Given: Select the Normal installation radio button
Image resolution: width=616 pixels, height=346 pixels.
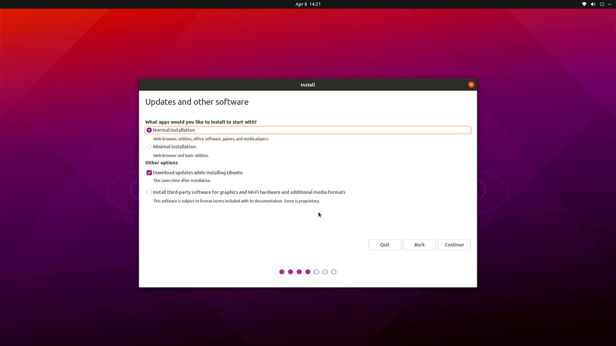Looking at the screenshot, I should (149, 130).
